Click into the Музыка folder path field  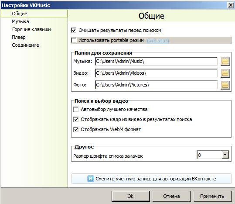point(157,61)
